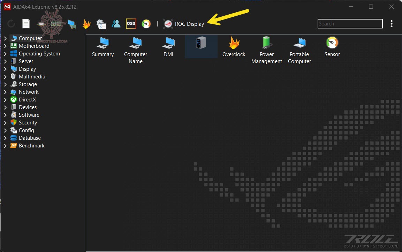402x252 pixels.
Task: Expand the Operating System tree node
Action: (5, 54)
